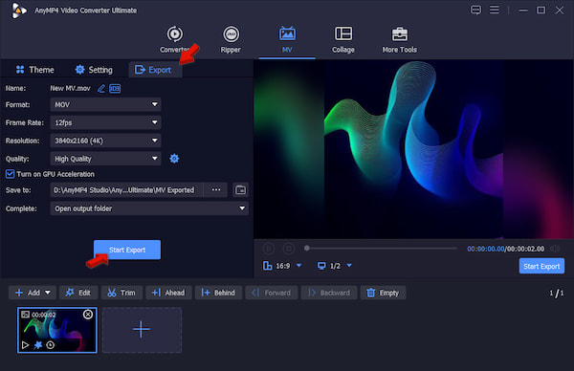Viewport: 574px width, 371px height.
Task: Open the hamburger menu in title bar
Action: click(x=495, y=10)
